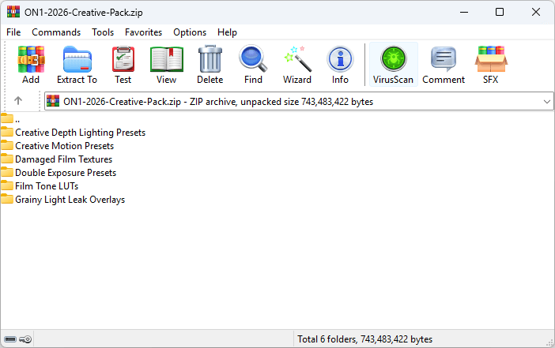Open the parent folder '..' entry
The image size is (555, 348).
[x=10, y=119]
